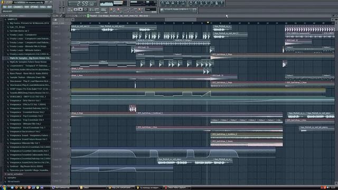The width and height of the screenshot is (338, 190).
Task: Open the samples browser folder at bottom
Action: [x=11, y=178]
